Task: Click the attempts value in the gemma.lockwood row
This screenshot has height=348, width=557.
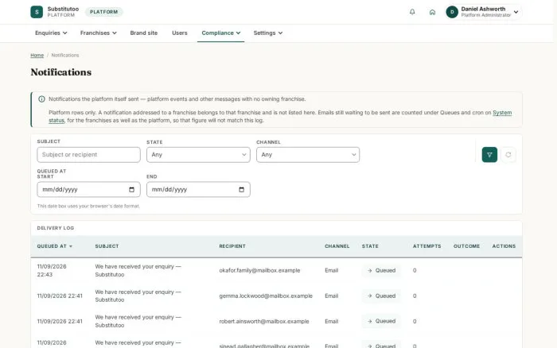Action: pos(415,296)
